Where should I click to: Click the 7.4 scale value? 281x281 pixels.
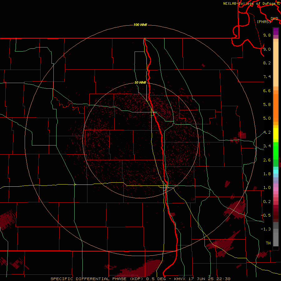click(x=267, y=77)
